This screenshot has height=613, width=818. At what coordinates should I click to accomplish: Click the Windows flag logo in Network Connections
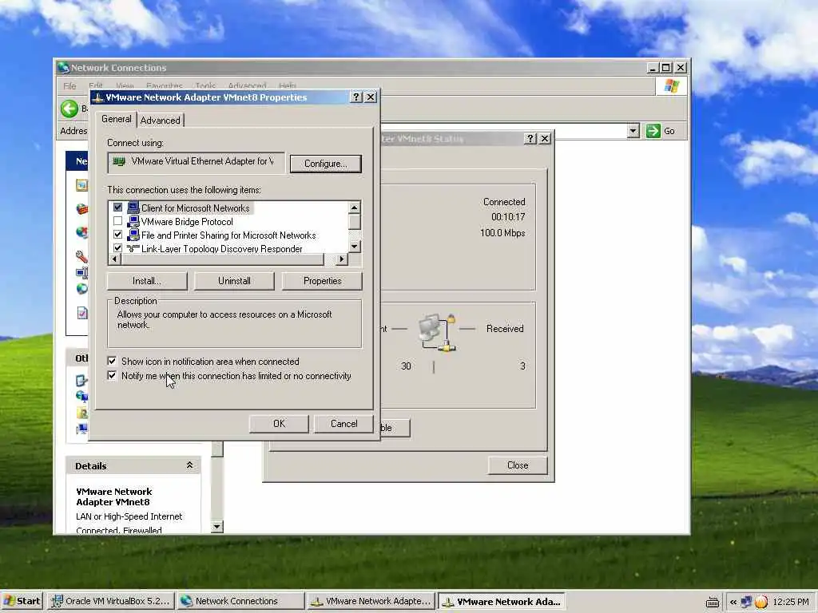(671, 86)
